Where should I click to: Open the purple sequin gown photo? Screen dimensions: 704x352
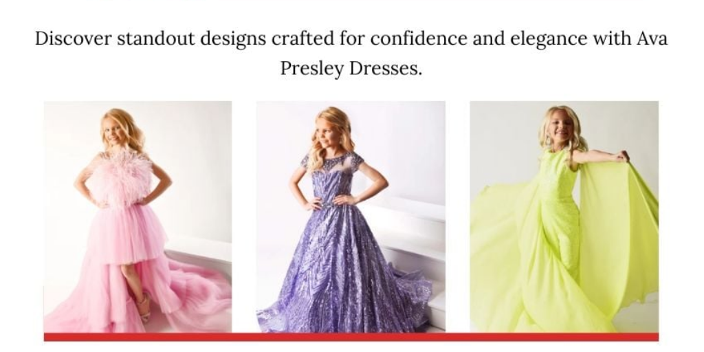pyautogui.click(x=351, y=217)
